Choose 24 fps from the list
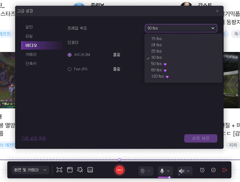Image resolution: width=240 pixels, height=182 pixels. (183, 45)
